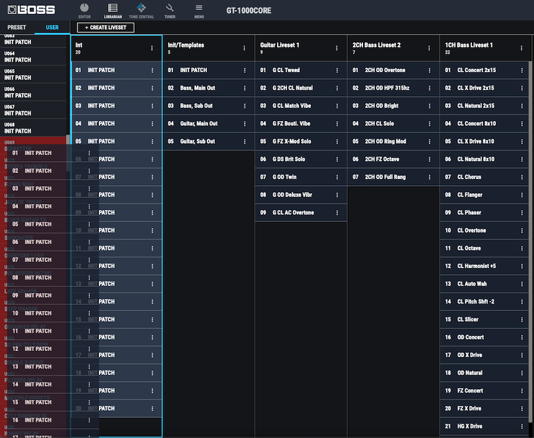Open three-dot menu for Int patch 05

point(152,142)
